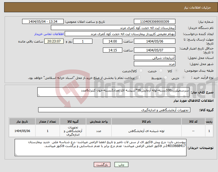
Task: Click the لوله شیشه ای آزمایشگاهی cell
Action: coord(146,131)
